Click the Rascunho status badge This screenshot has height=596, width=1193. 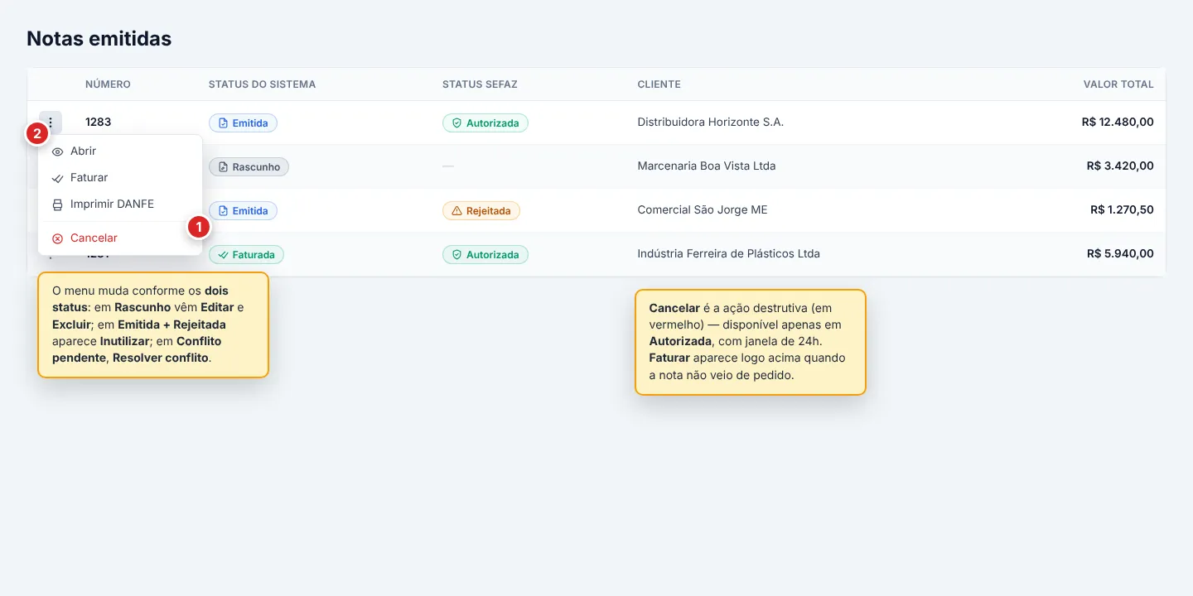click(249, 166)
